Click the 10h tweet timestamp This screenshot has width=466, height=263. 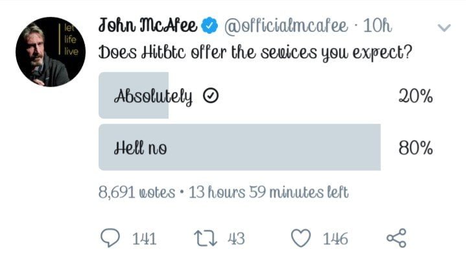click(x=378, y=27)
